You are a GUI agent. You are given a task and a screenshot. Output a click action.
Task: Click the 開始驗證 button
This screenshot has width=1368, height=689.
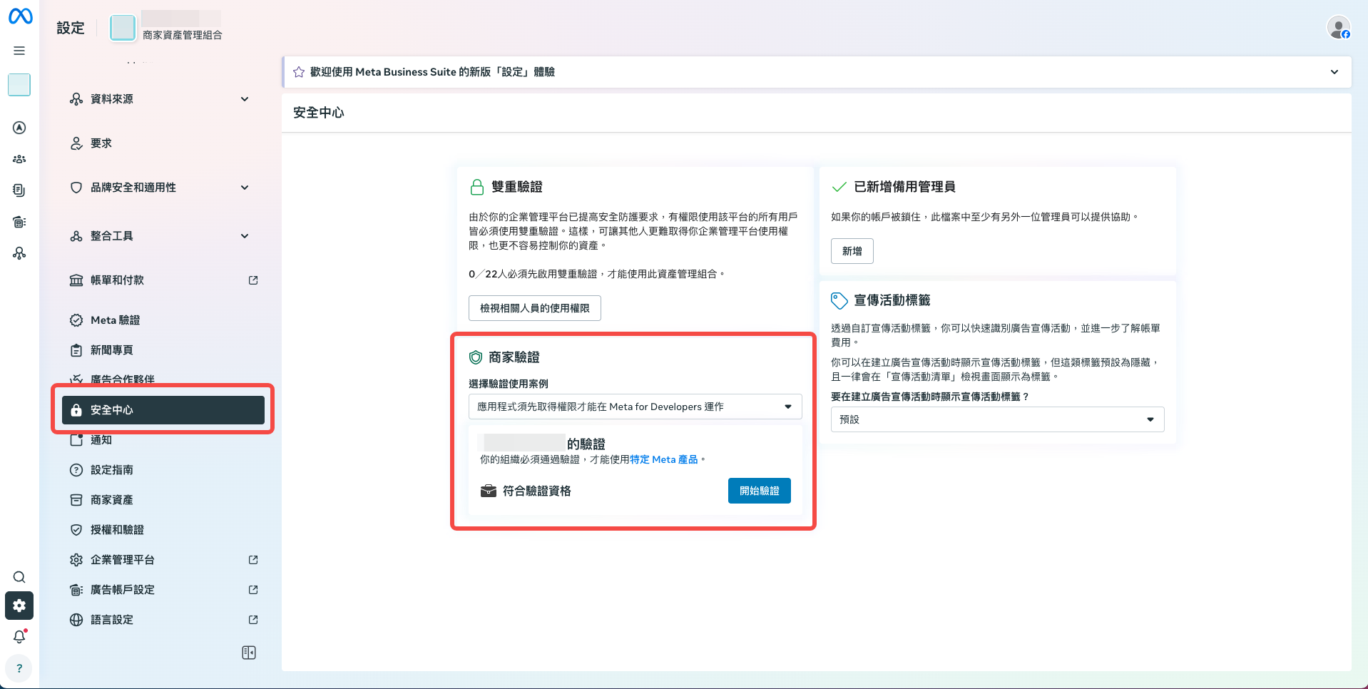click(759, 491)
